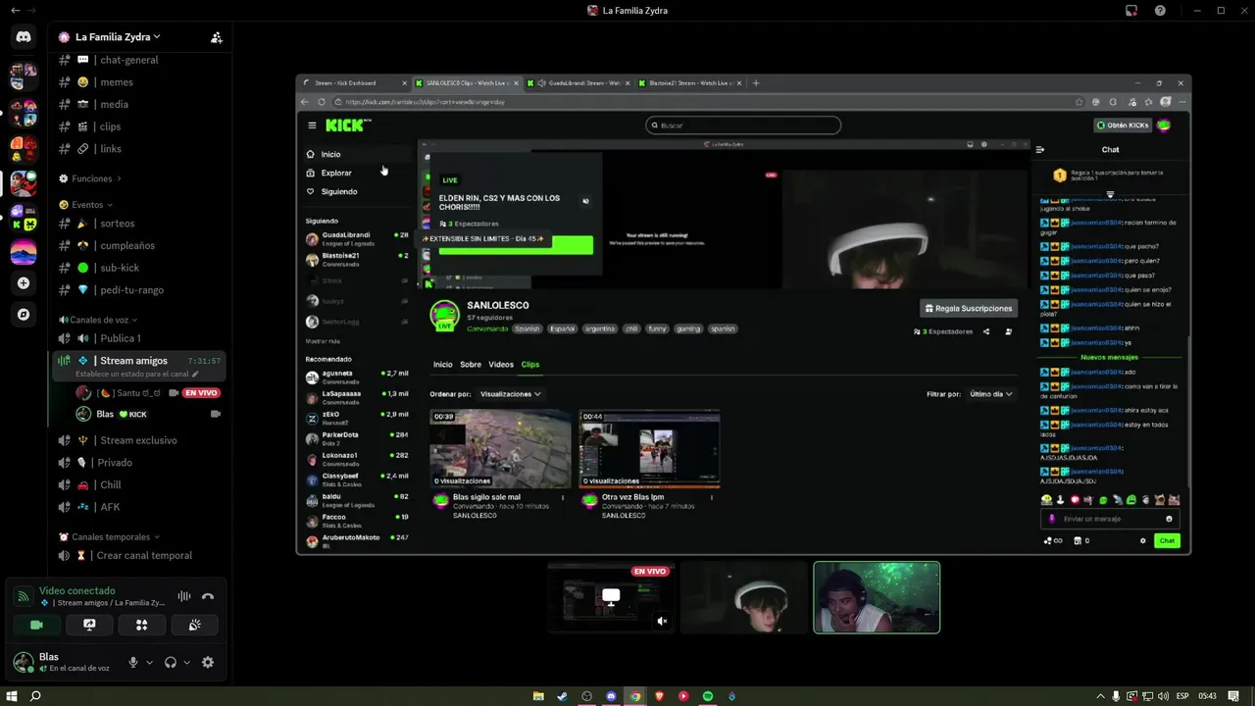This screenshot has height=706, width=1255.
Task: Open Discord help icon in title bar
Action: pos(1161,11)
